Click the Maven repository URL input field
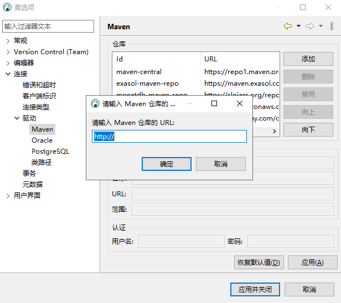The image size is (341, 303). click(x=169, y=137)
